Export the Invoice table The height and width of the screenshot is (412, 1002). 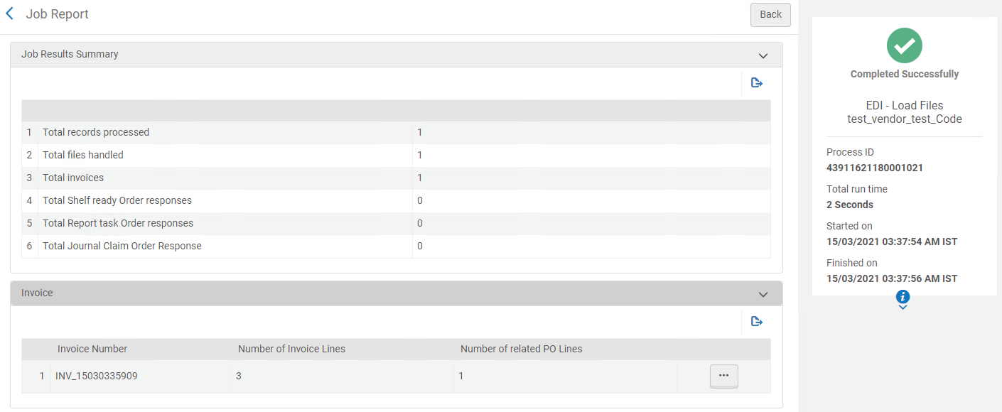coord(757,322)
